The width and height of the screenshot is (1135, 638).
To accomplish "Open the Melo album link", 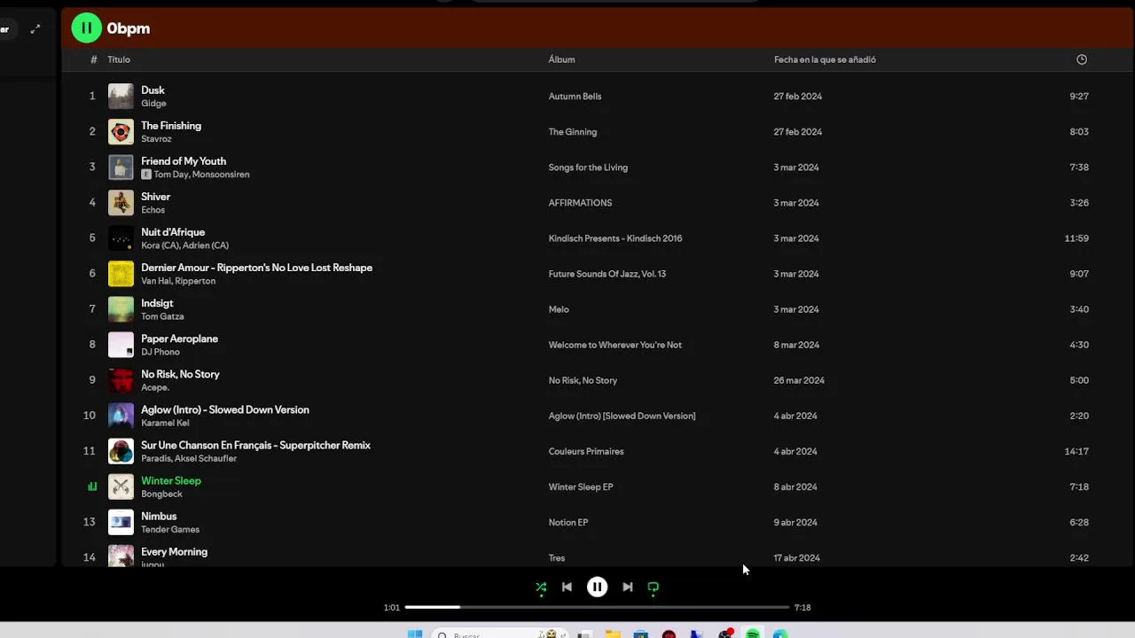I will tap(559, 308).
